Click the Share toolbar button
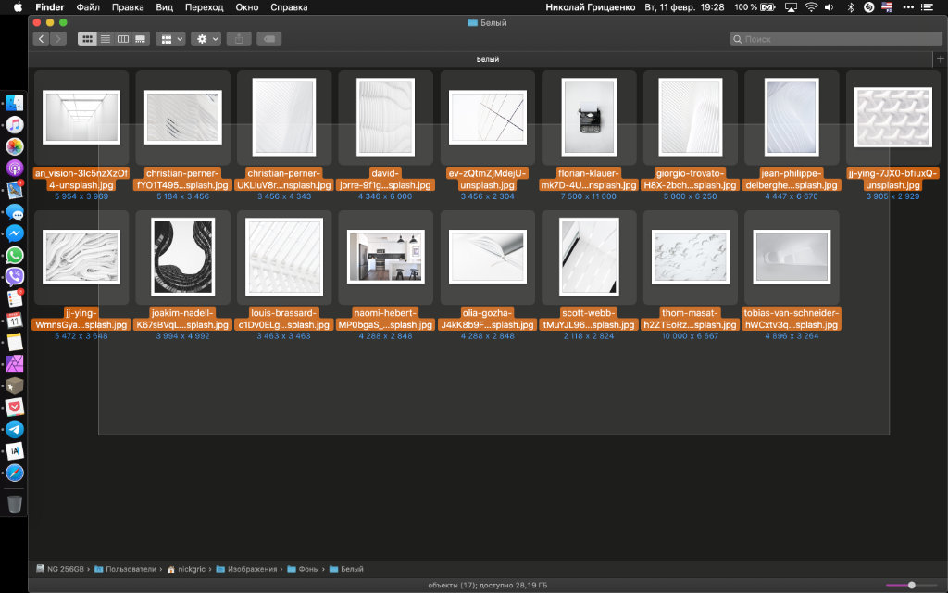Screen dimensions: 948x593 point(239,39)
